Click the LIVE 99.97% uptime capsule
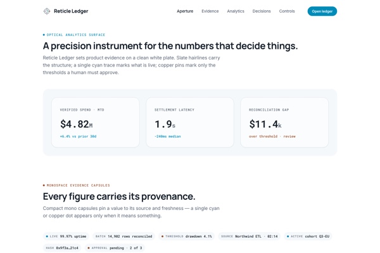Screen dimensions: 380x253 (x=66, y=237)
